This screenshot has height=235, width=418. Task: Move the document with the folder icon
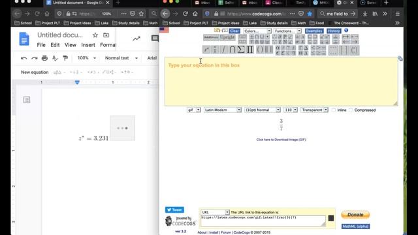[106, 35]
